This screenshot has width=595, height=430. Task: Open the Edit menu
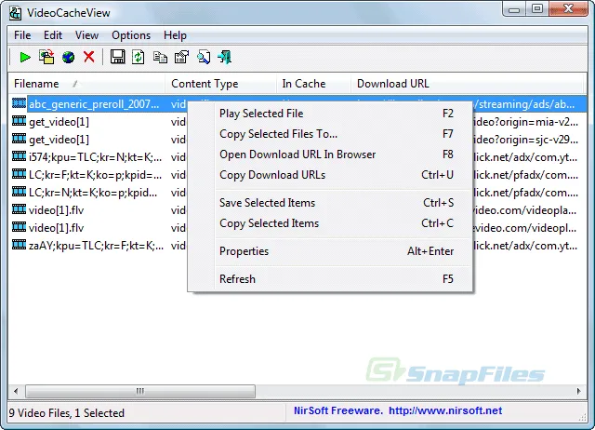click(x=53, y=35)
